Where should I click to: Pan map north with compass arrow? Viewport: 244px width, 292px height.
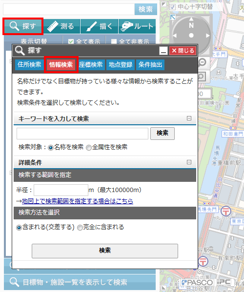pos(191,19)
